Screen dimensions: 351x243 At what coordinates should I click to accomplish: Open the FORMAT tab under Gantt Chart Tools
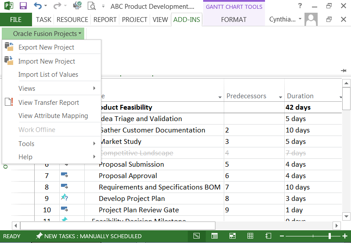coord(233,20)
